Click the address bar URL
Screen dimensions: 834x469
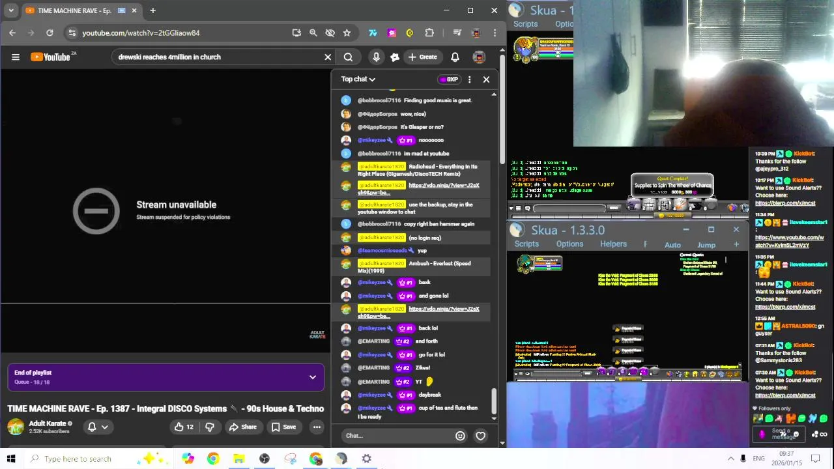click(x=141, y=33)
